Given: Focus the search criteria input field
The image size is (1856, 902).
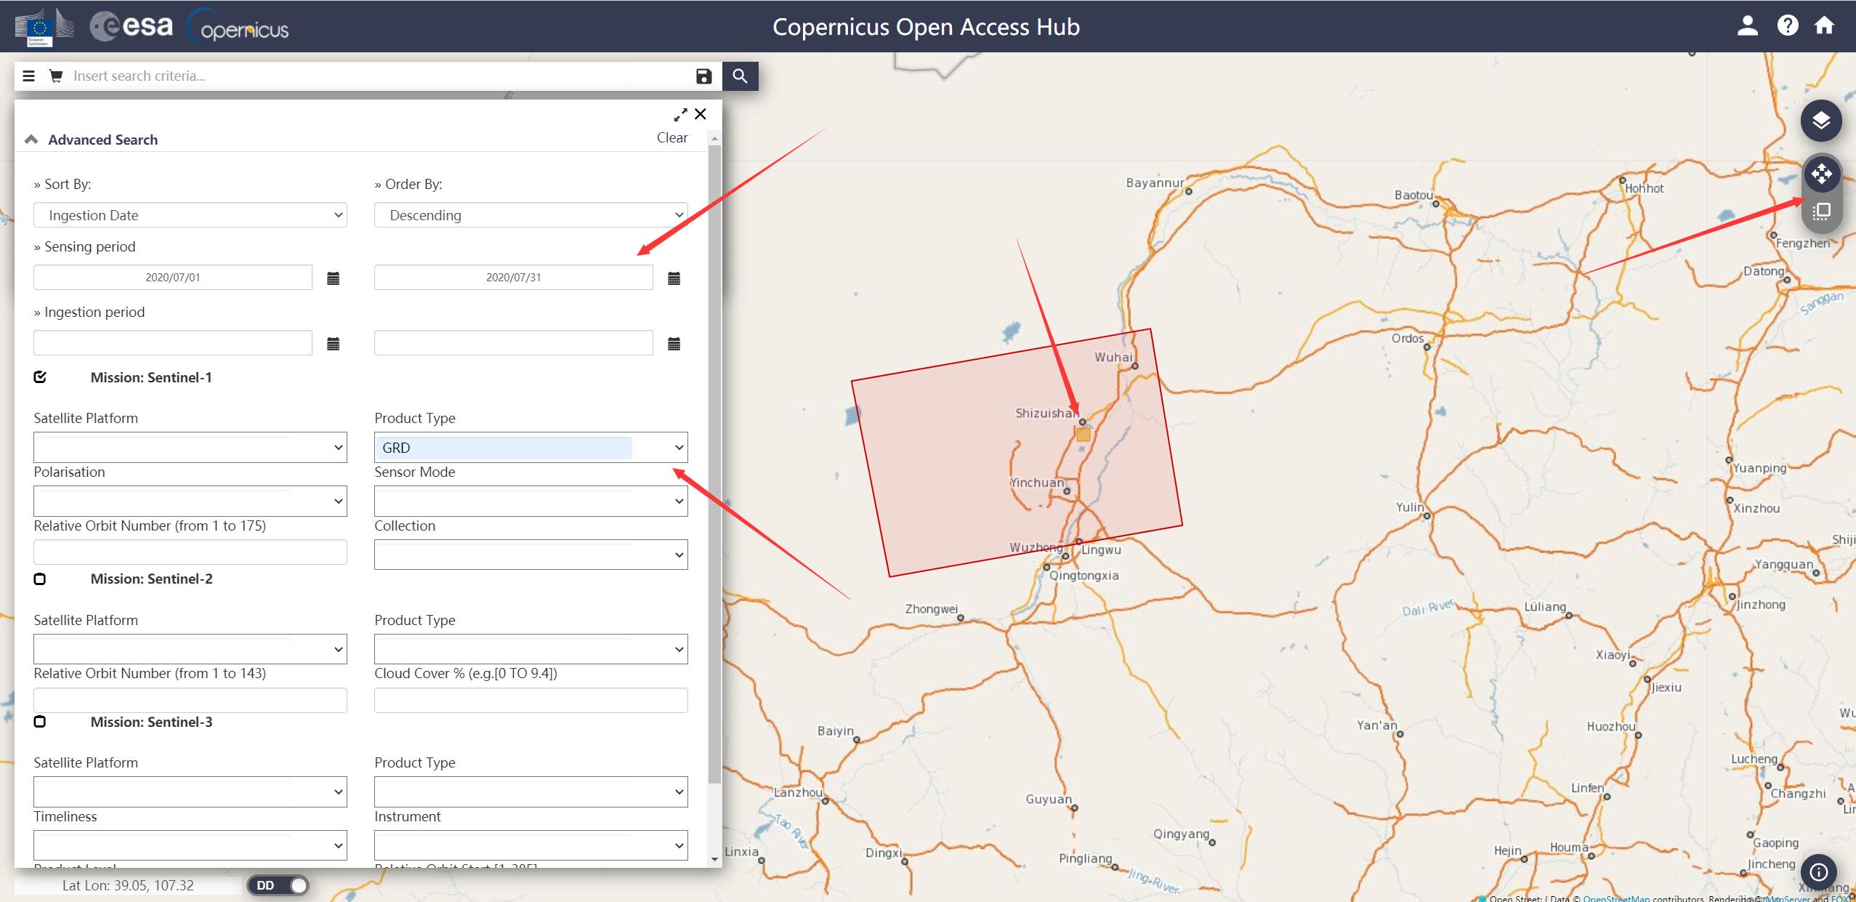Looking at the screenshot, I should [x=378, y=76].
